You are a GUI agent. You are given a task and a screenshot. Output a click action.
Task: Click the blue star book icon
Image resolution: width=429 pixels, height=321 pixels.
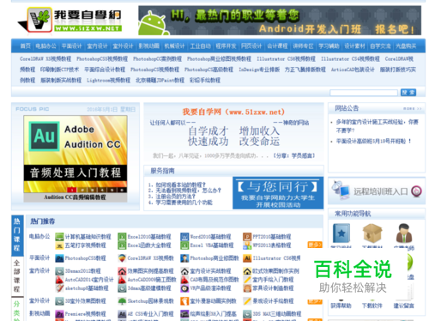341,233
